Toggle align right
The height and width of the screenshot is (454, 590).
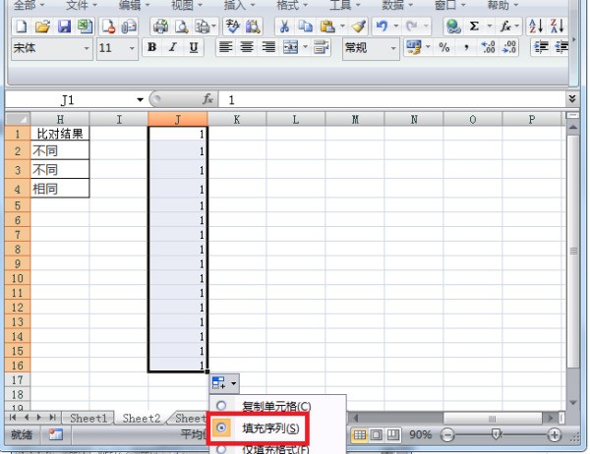268,47
